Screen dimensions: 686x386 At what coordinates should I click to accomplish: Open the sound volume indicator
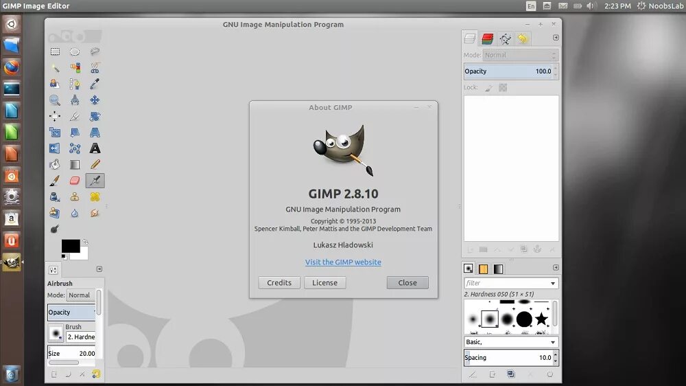pos(591,5)
